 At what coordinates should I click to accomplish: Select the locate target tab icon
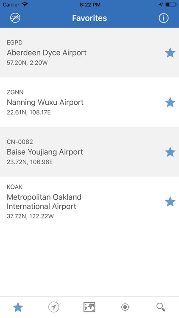tap(125, 307)
